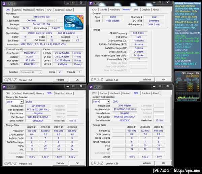Image resolution: width=202 pixels, height=174 pixels.
Task: Click Level 3 cache value 4 MBytes
Action: (62, 64)
